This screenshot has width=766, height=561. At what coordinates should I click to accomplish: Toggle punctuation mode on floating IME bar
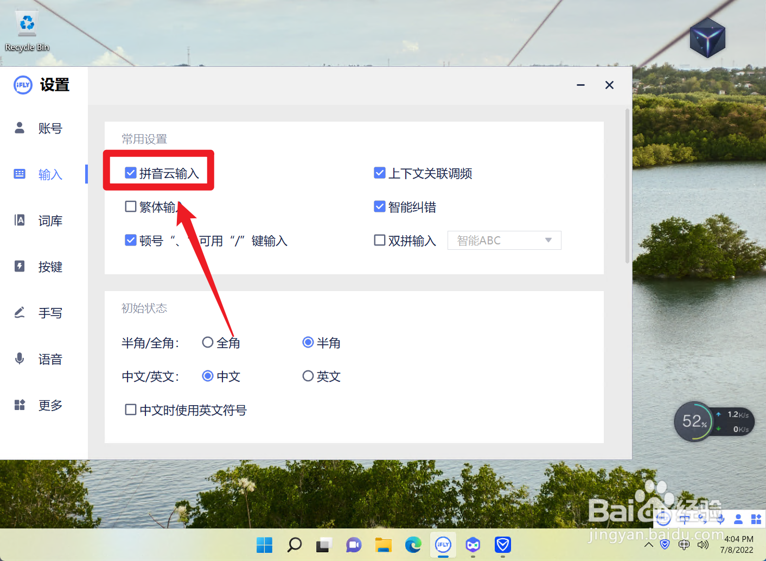pos(703,519)
